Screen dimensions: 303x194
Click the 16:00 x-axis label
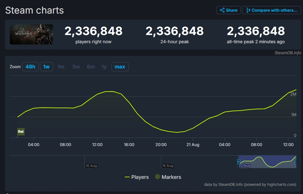pos(129,144)
